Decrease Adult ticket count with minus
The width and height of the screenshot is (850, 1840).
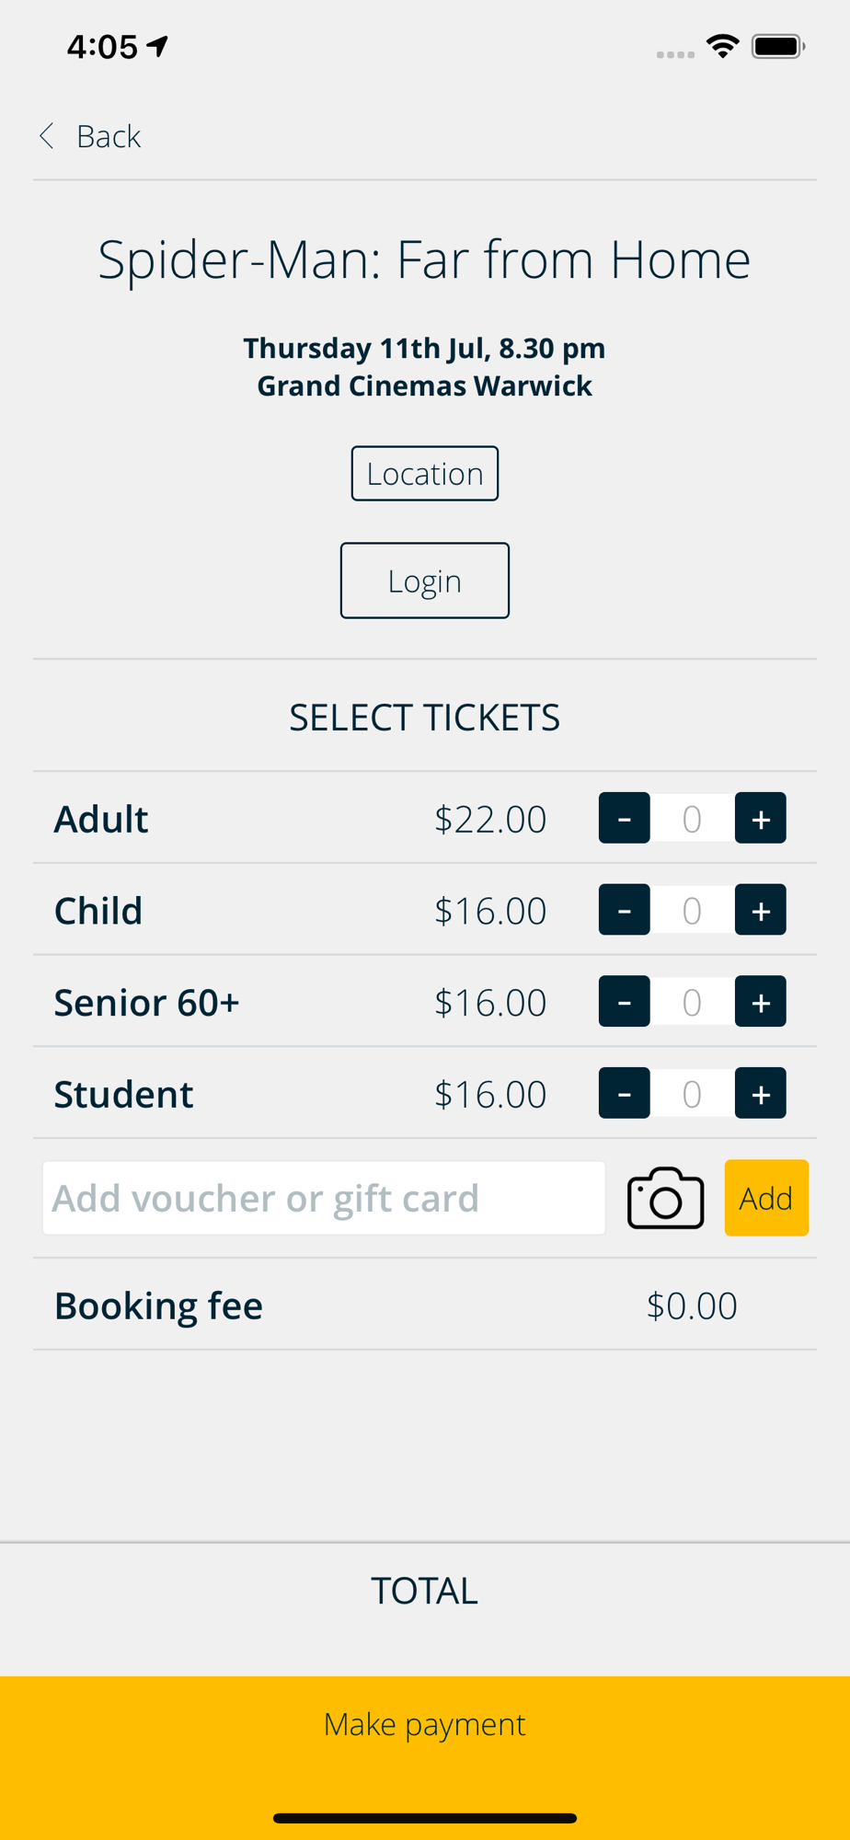click(x=624, y=818)
